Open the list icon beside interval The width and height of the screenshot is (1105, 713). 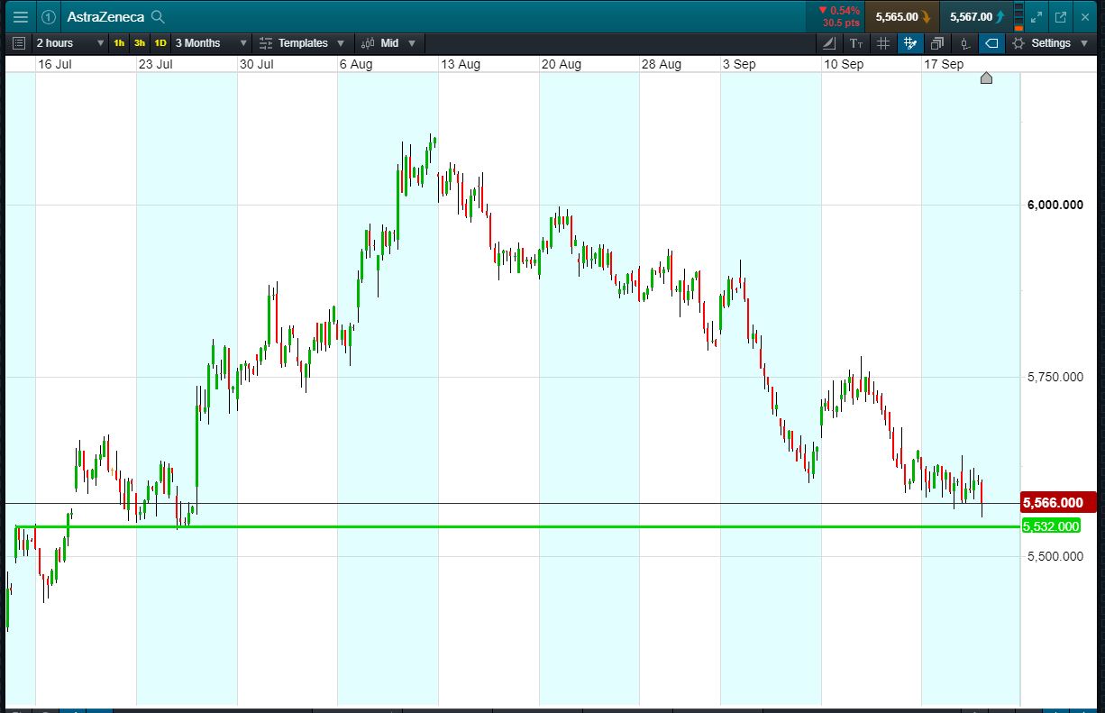point(19,43)
